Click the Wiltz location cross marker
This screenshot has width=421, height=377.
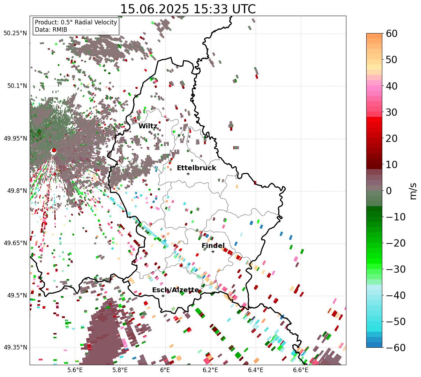tap(150, 132)
